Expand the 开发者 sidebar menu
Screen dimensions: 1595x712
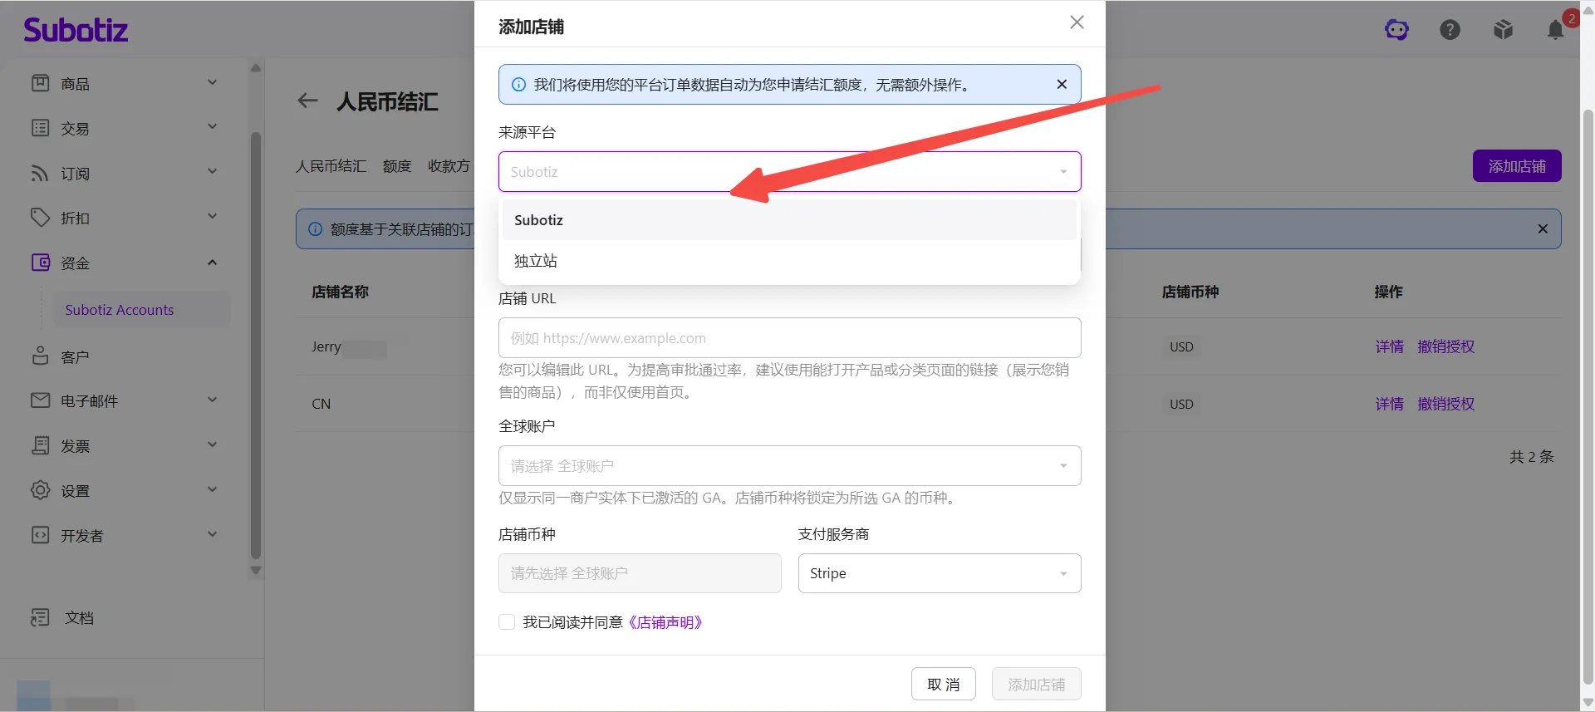tap(212, 534)
